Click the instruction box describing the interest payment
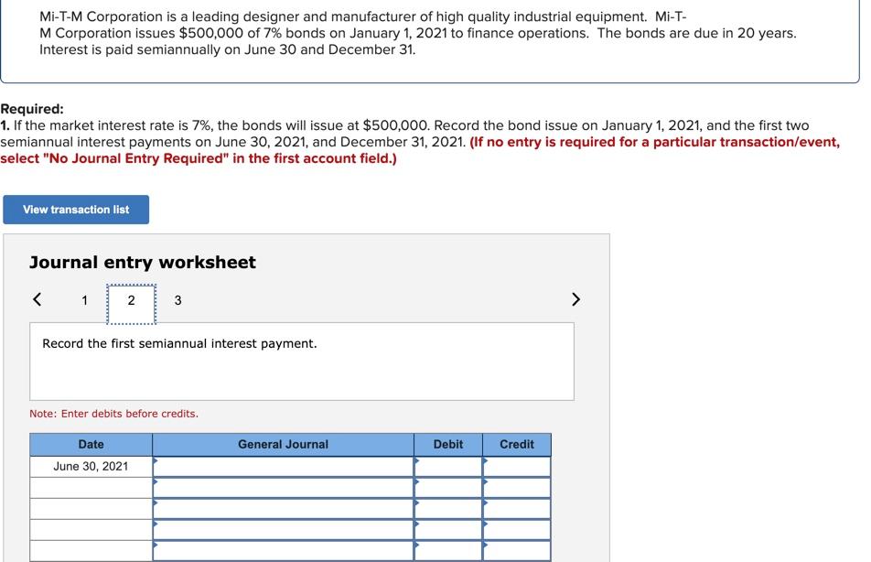The image size is (871, 562). point(302,359)
